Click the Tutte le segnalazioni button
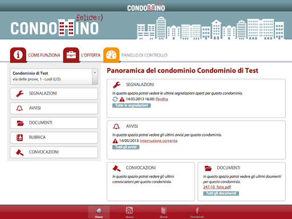Screen dimensions: 292x219 (x=132, y=106)
